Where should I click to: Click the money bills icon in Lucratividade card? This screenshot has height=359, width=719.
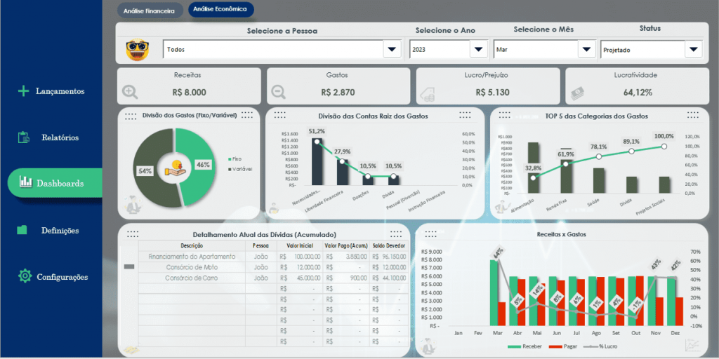click(579, 93)
